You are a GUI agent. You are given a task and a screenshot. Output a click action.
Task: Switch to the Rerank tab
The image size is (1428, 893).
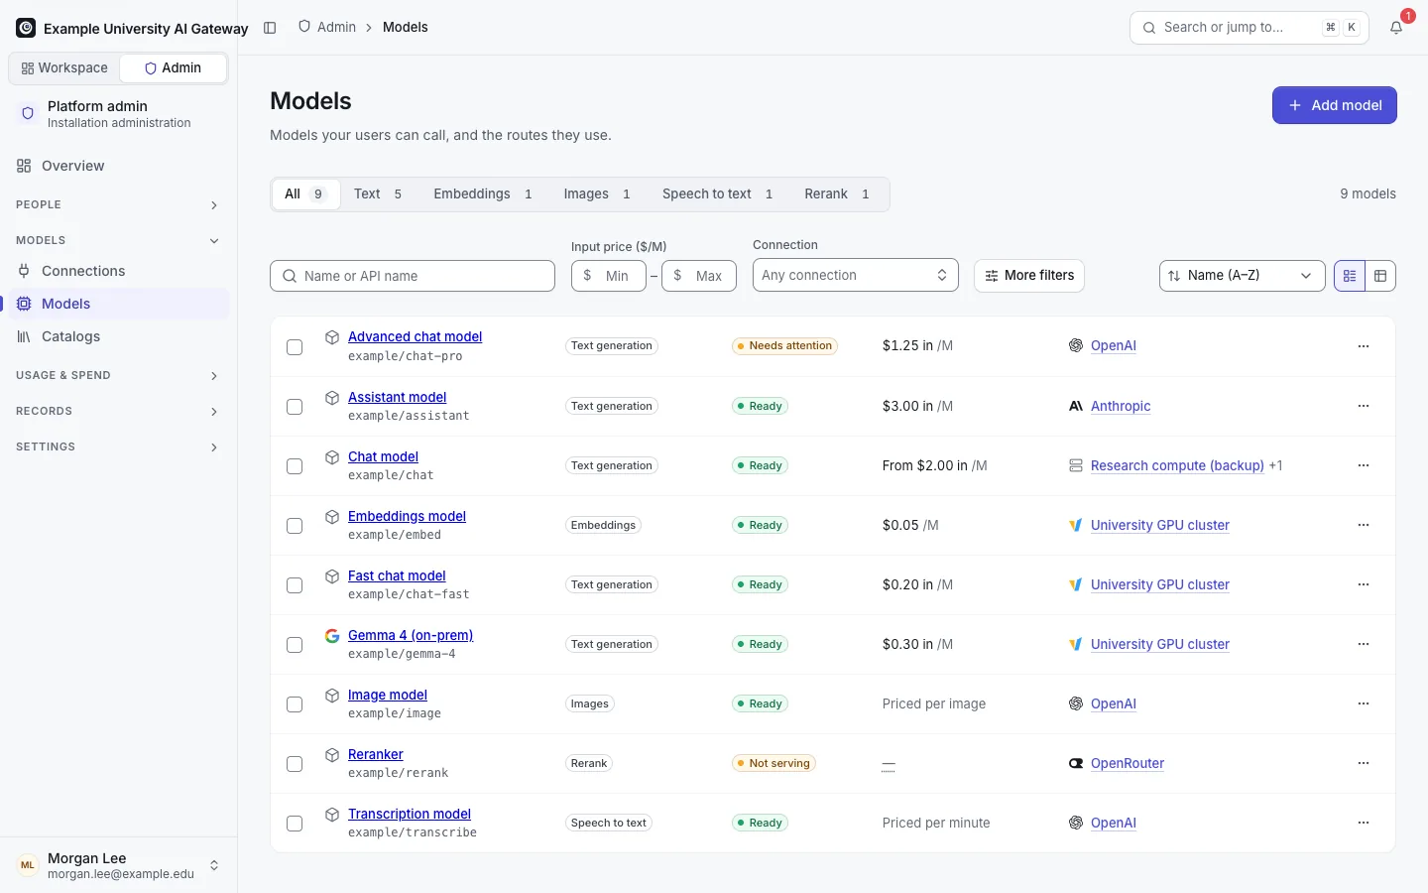pyautogui.click(x=837, y=194)
